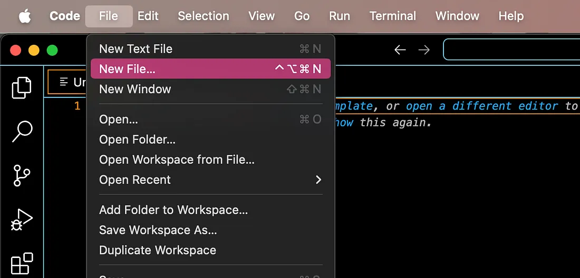The width and height of the screenshot is (580, 278).
Task: Choose Duplicate Workspace
Action: (x=210, y=250)
